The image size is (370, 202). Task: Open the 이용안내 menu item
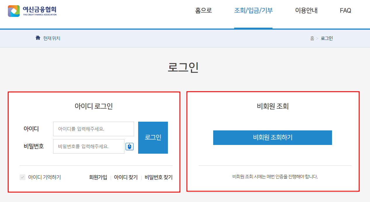point(306,10)
